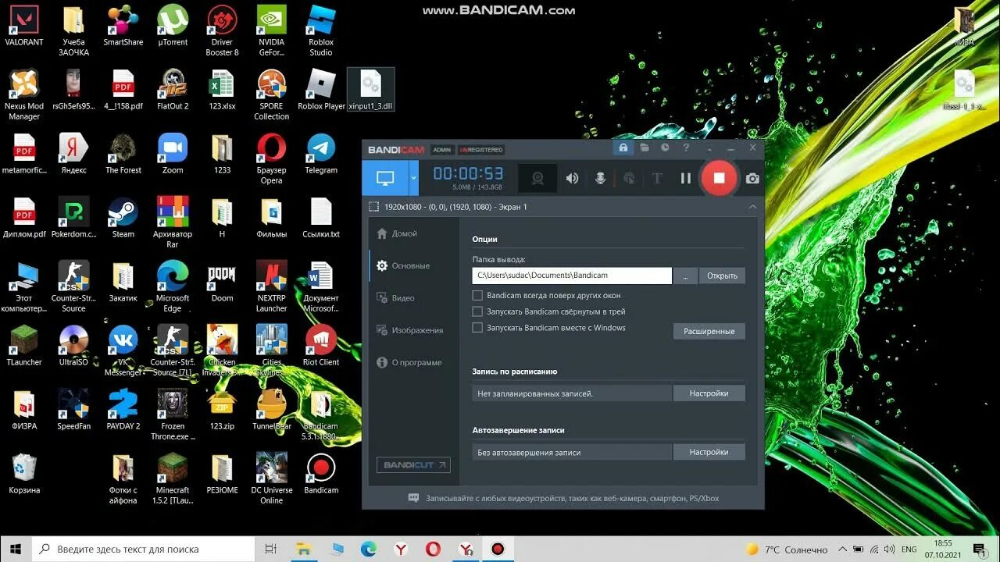
Task: Mute the speaker sound icon in Bandicam
Action: (573, 178)
